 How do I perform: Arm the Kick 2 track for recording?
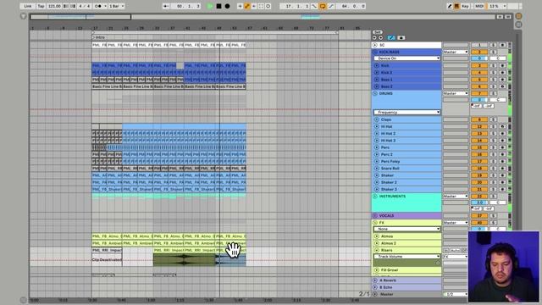click(502, 73)
